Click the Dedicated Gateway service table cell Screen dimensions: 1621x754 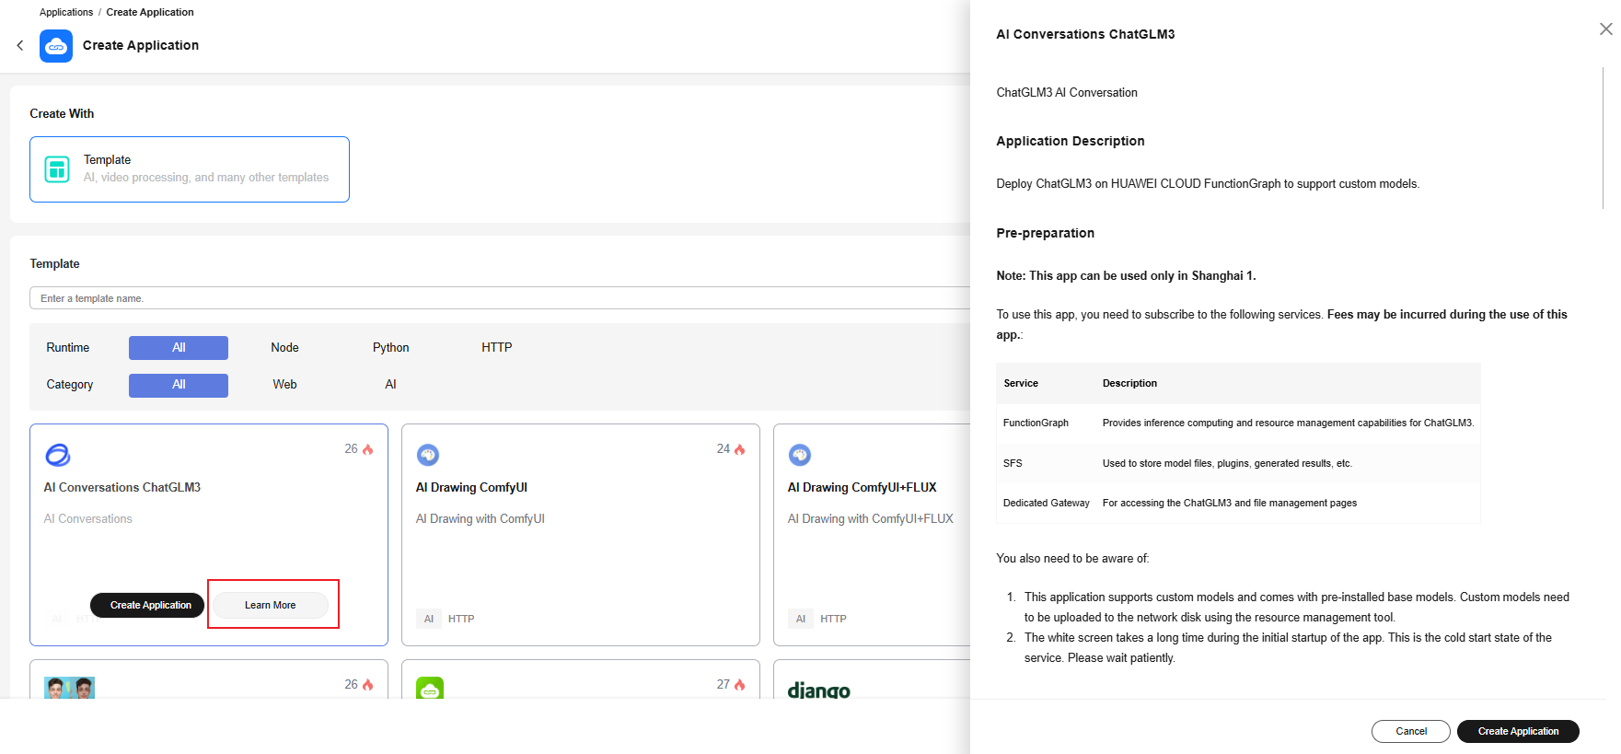pyautogui.click(x=1046, y=504)
